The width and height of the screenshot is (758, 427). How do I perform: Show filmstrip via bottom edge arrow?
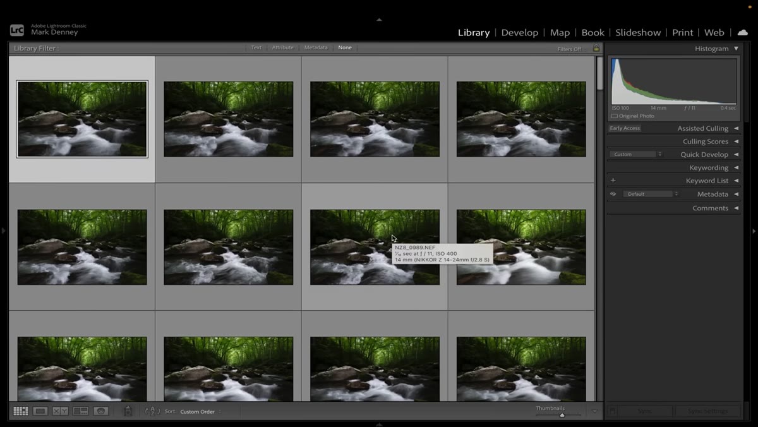[x=379, y=424]
